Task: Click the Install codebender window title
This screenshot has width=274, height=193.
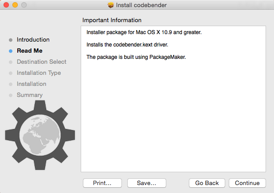Action: (141, 5)
